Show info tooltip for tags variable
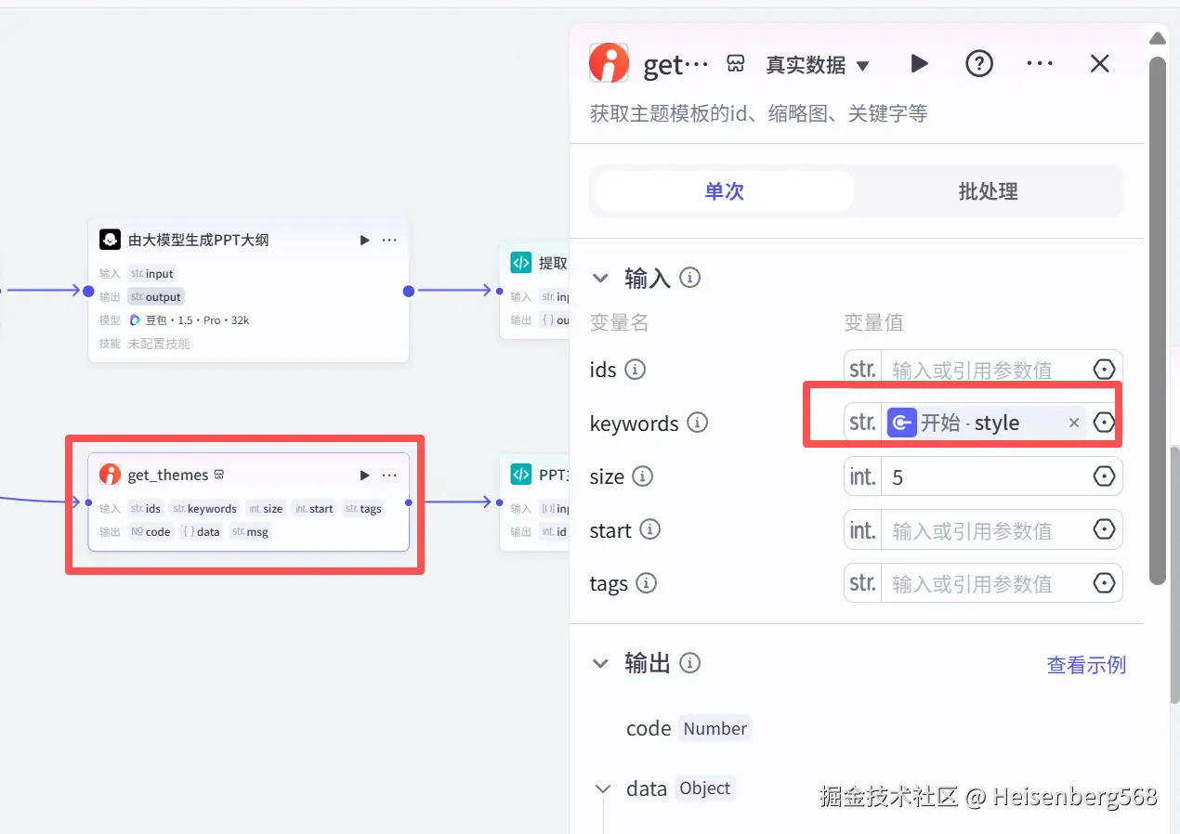 coord(646,583)
